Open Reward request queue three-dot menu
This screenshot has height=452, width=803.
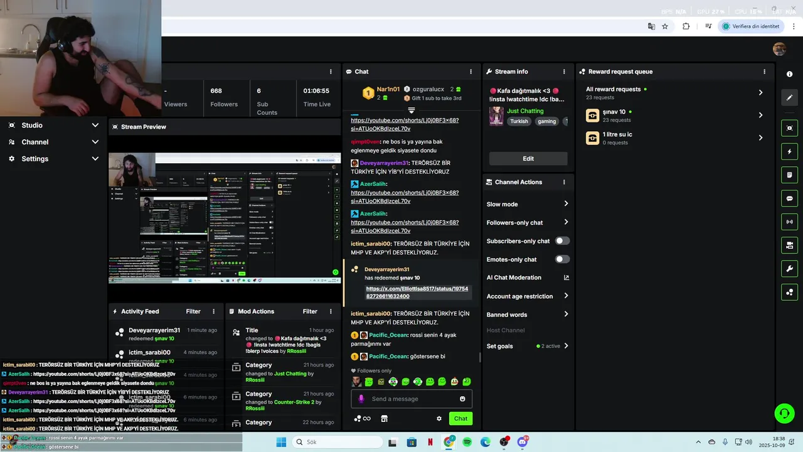tap(764, 72)
